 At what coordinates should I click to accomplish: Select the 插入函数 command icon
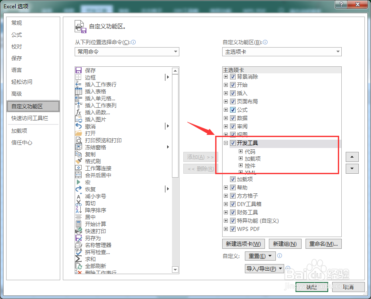coord(79,112)
